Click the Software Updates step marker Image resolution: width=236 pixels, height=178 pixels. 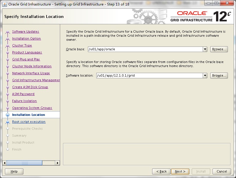8,32
